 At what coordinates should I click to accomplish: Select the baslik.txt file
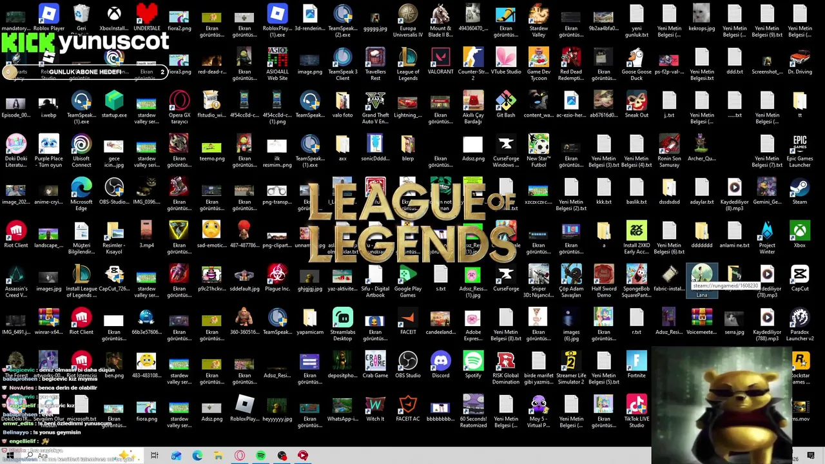[x=636, y=191]
